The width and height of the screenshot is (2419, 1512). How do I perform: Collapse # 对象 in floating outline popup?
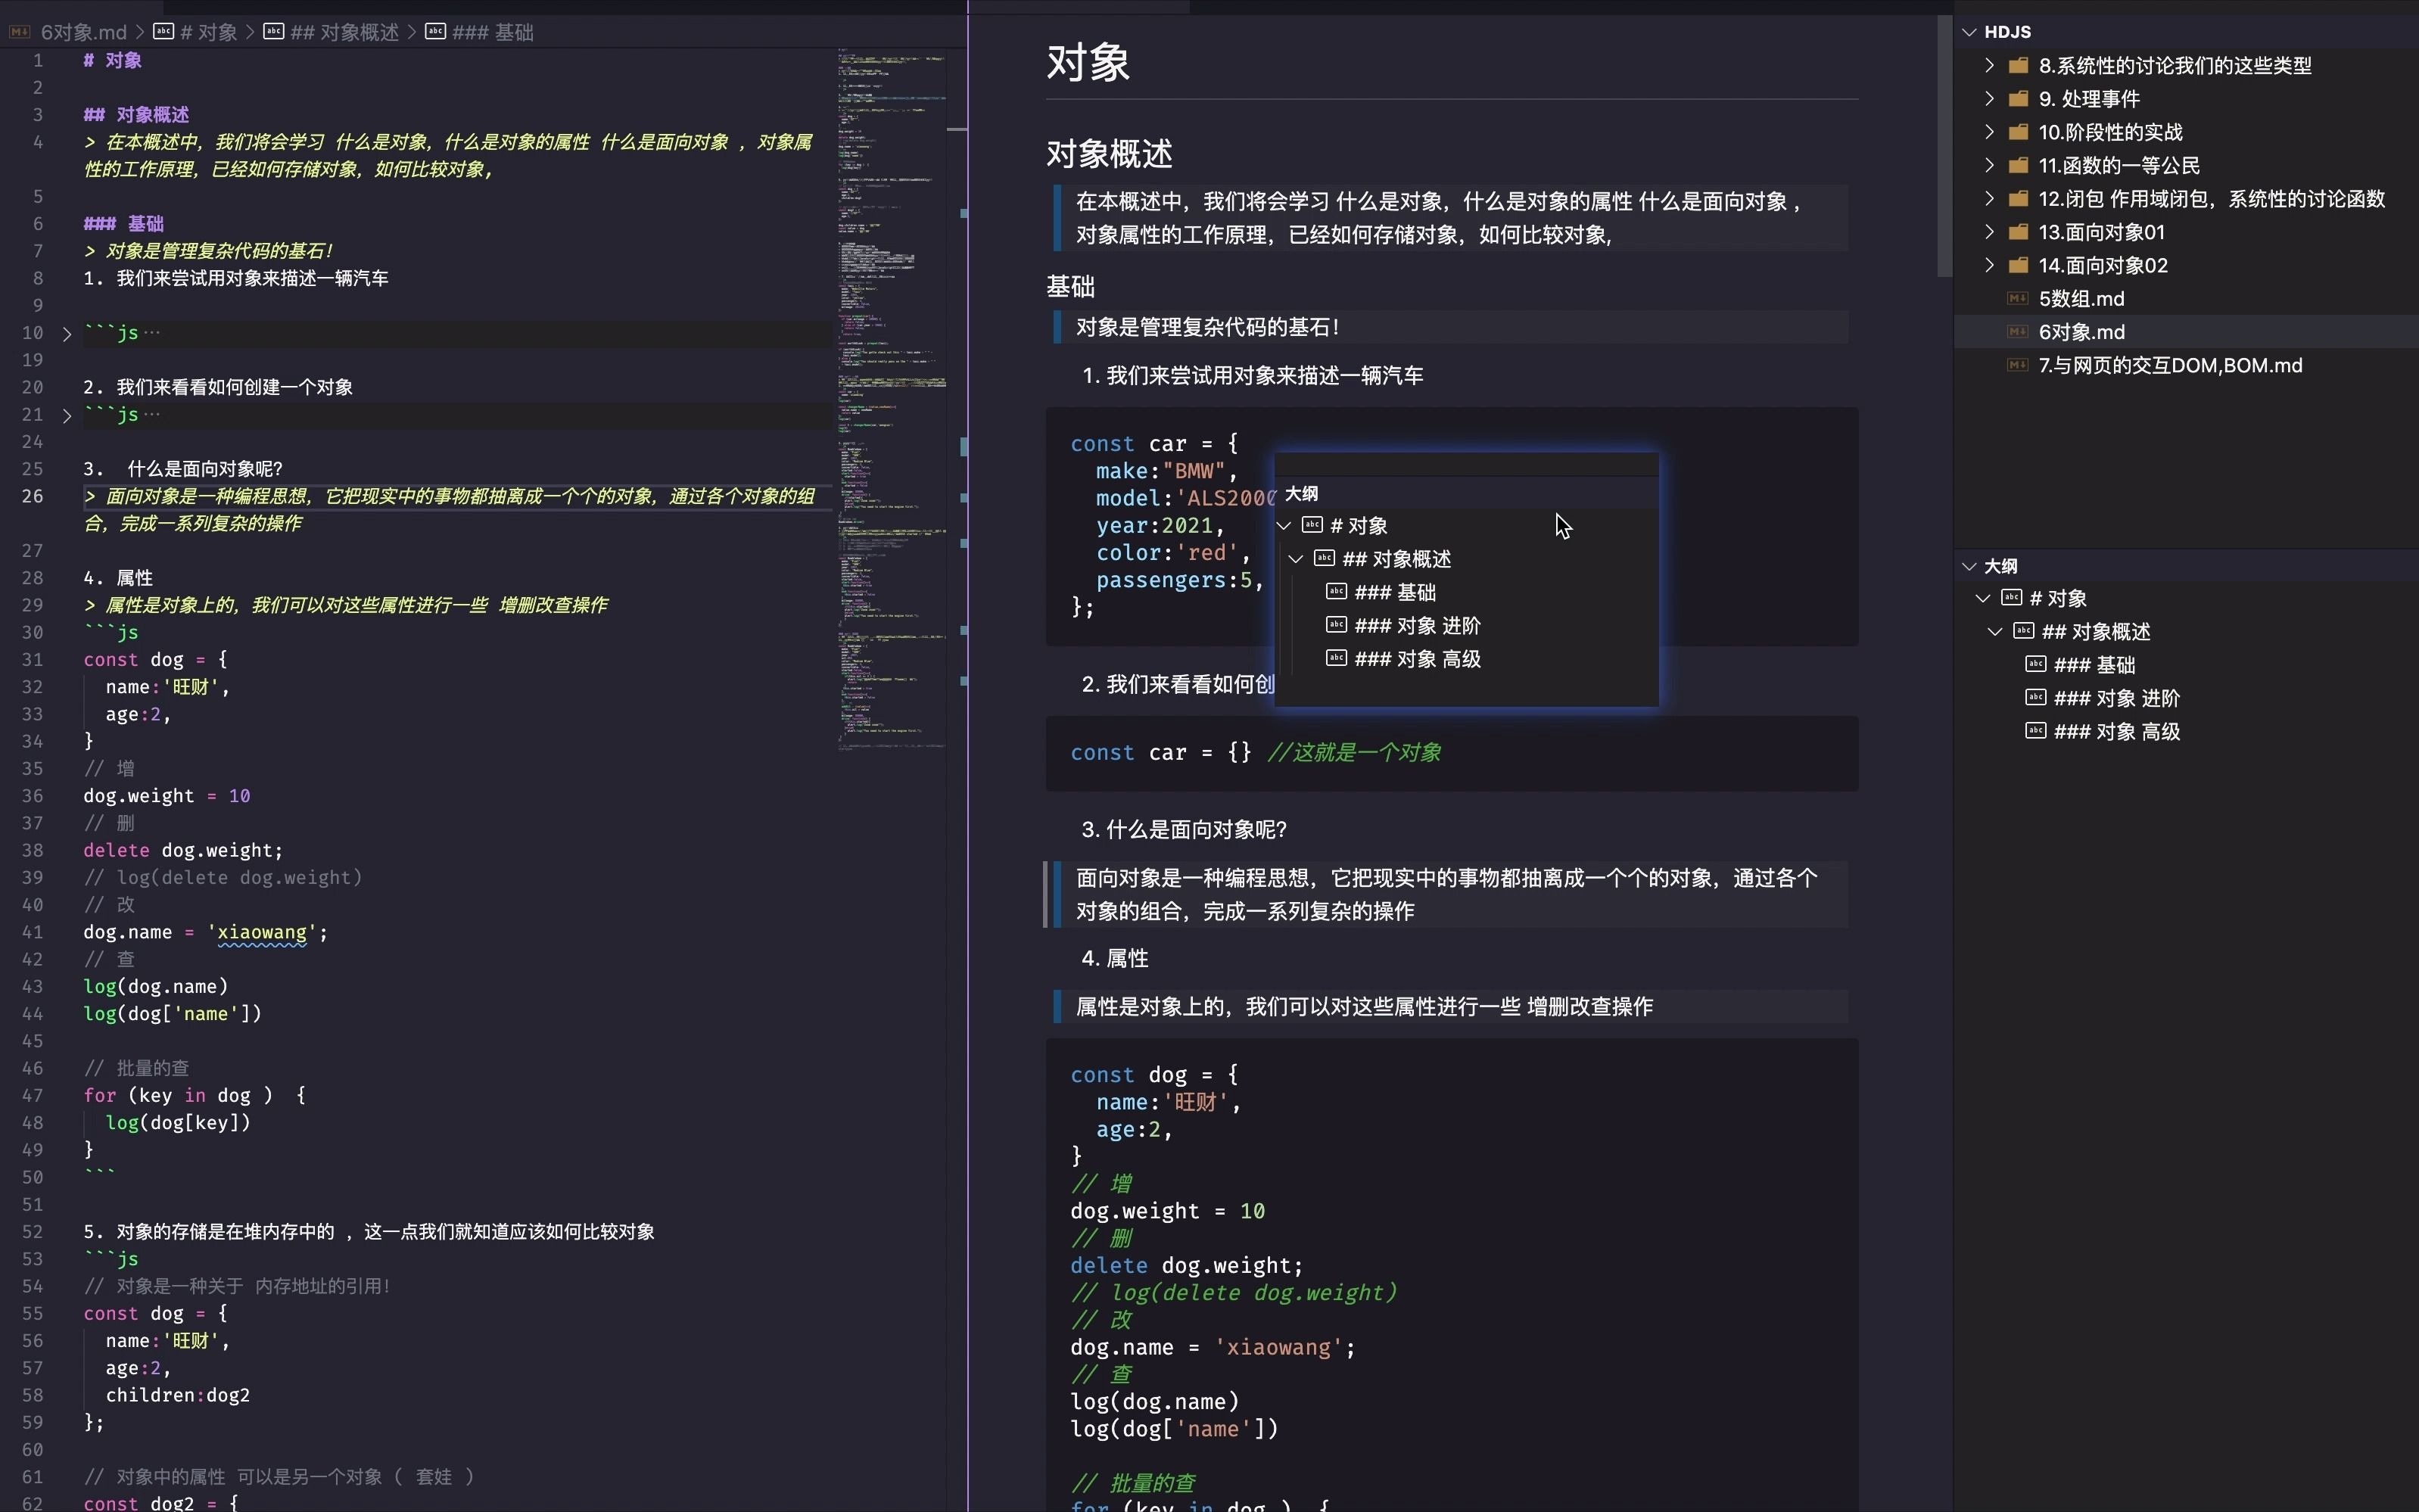[1284, 526]
